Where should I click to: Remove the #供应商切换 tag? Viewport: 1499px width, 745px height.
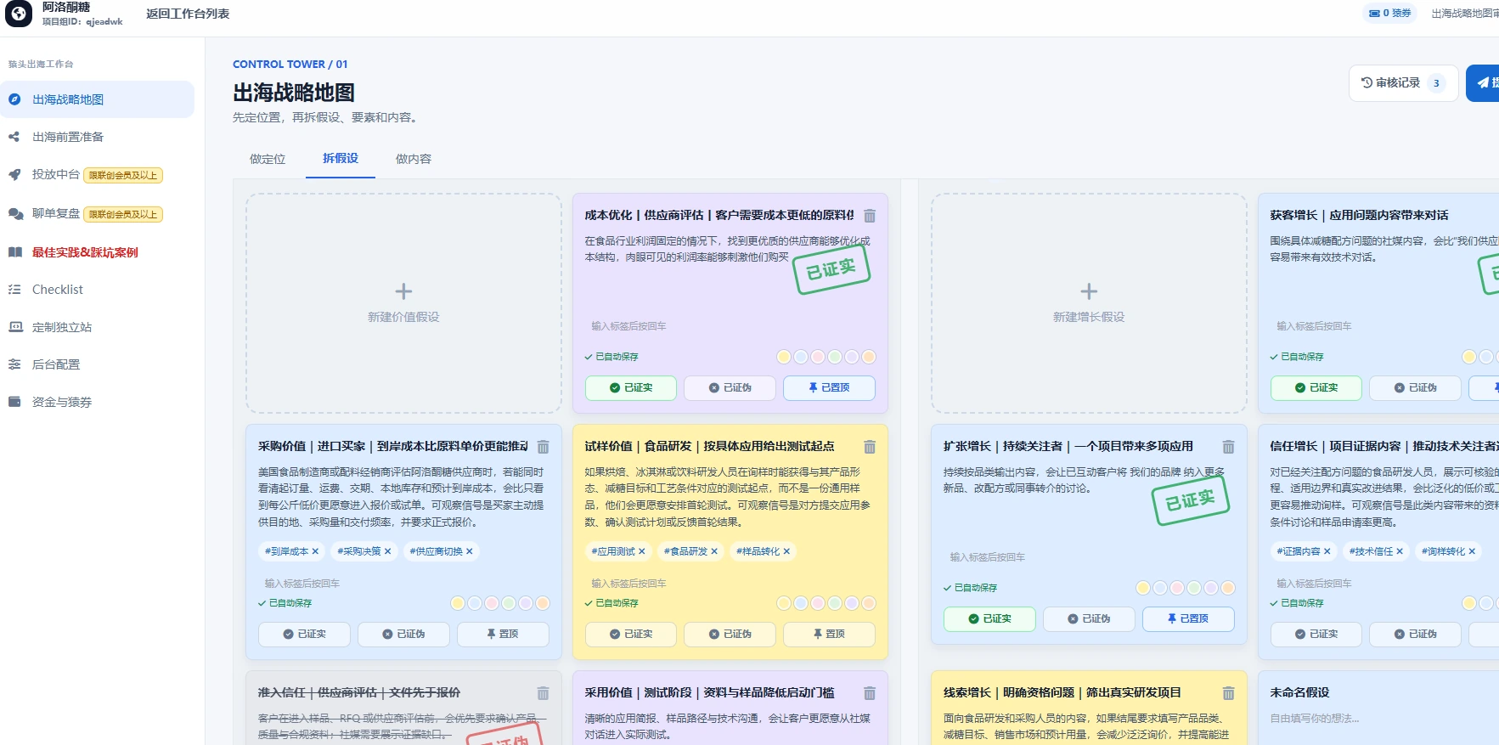pyautogui.click(x=469, y=551)
